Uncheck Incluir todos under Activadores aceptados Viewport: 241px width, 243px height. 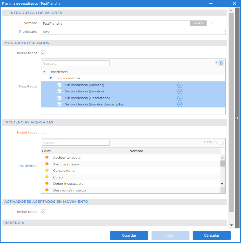pyautogui.click(x=43, y=211)
